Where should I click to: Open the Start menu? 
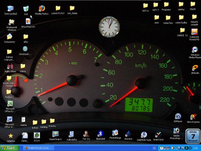pos(8,148)
